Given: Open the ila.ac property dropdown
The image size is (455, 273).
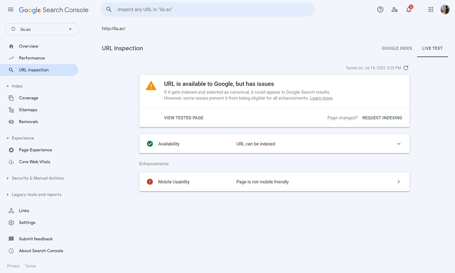Looking at the screenshot, I should pyautogui.click(x=42, y=29).
